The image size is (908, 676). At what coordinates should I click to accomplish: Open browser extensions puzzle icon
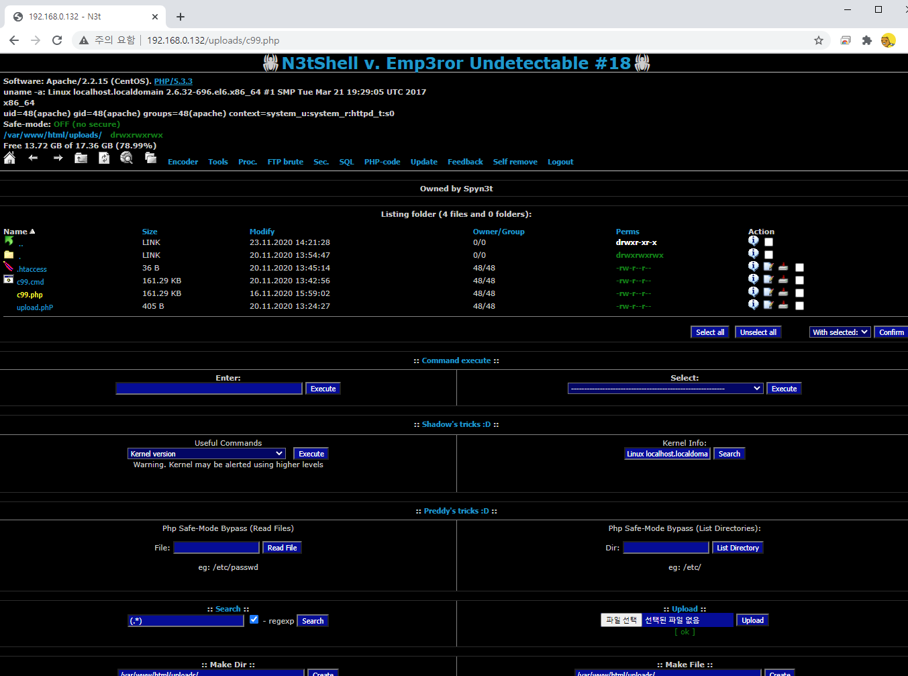[x=867, y=40]
